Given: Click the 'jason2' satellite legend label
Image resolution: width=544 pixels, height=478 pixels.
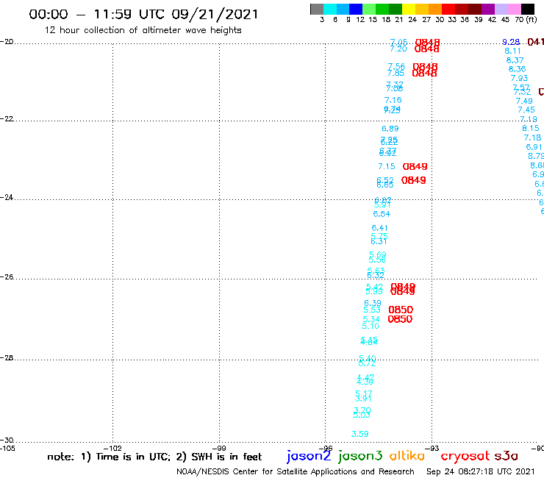Looking at the screenshot, I should [x=309, y=456].
